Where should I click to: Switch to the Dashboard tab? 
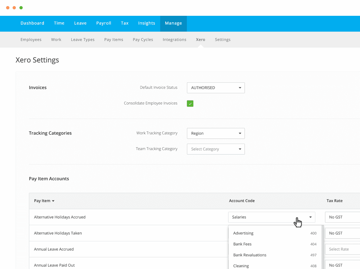click(32, 23)
